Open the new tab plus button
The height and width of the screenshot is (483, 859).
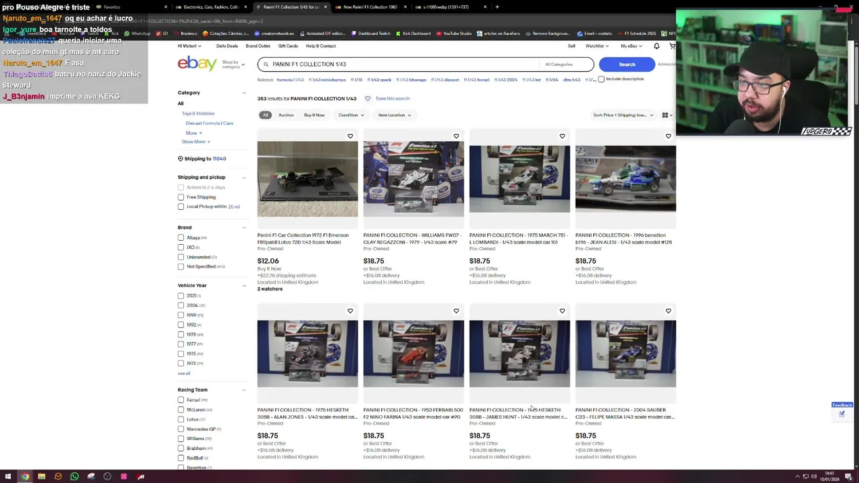tap(497, 7)
